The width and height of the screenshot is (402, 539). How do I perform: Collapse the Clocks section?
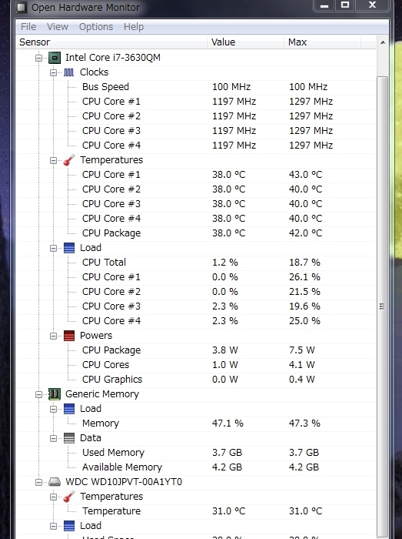point(53,72)
